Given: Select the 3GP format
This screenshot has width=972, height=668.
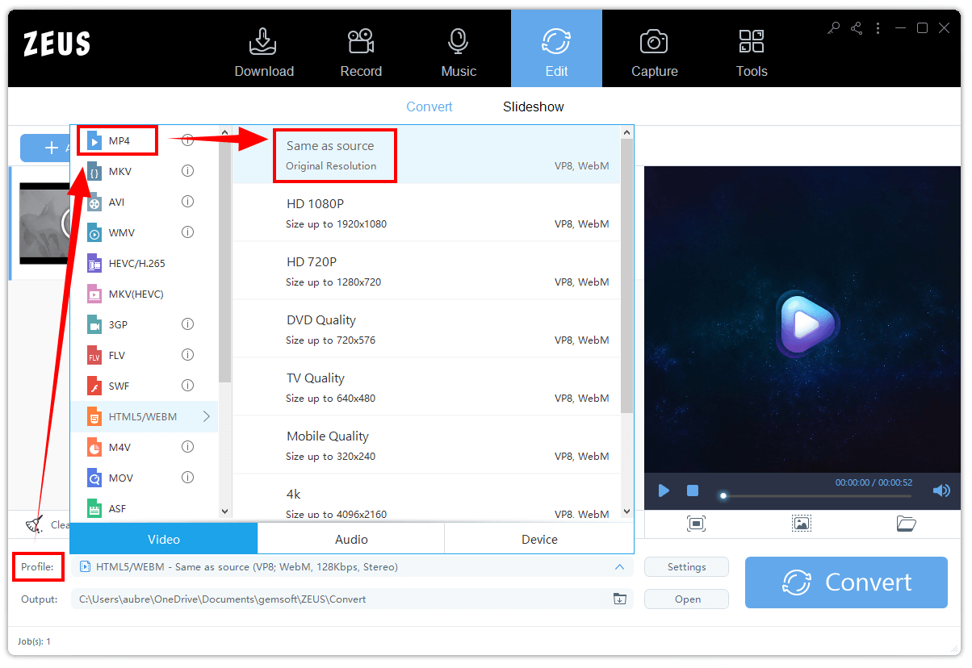Looking at the screenshot, I should 144,324.
